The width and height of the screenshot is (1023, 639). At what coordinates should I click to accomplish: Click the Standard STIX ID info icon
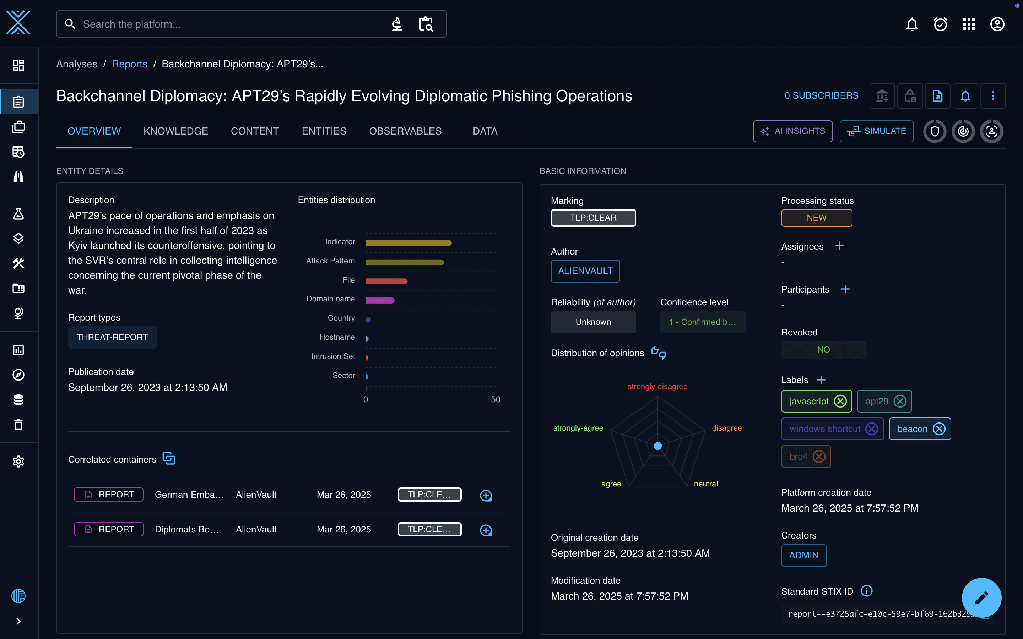867,591
